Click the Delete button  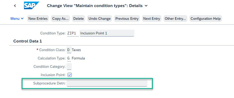[79, 19]
